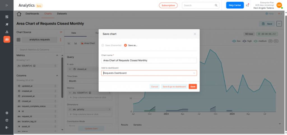Close the Save chart dialog
The height and width of the screenshot is (135, 287).
(195, 34)
